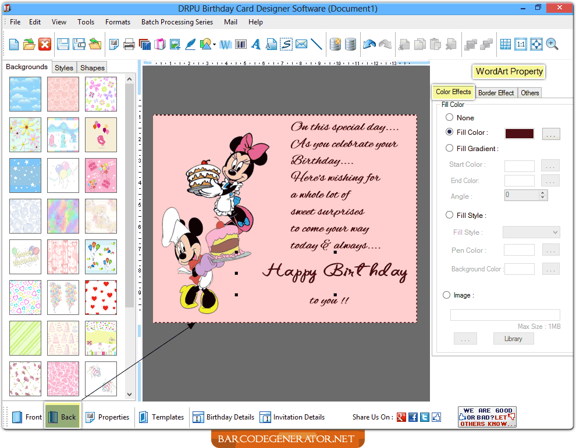Click the Back side button
576x448 pixels.
(62, 417)
